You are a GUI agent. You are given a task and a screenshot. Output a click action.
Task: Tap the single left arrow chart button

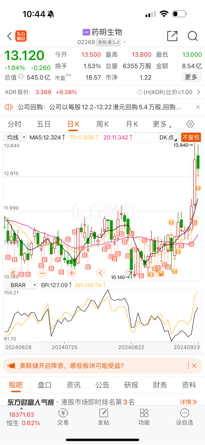pyautogui.click(x=101, y=273)
